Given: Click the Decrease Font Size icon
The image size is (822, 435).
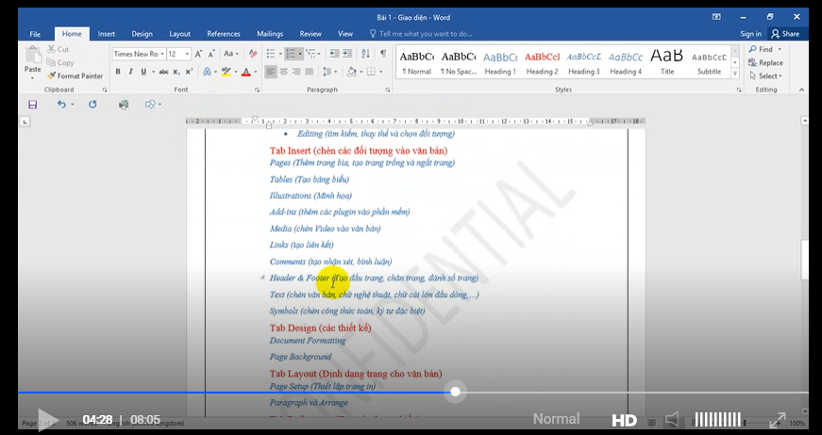Looking at the screenshot, I should [x=211, y=54].
